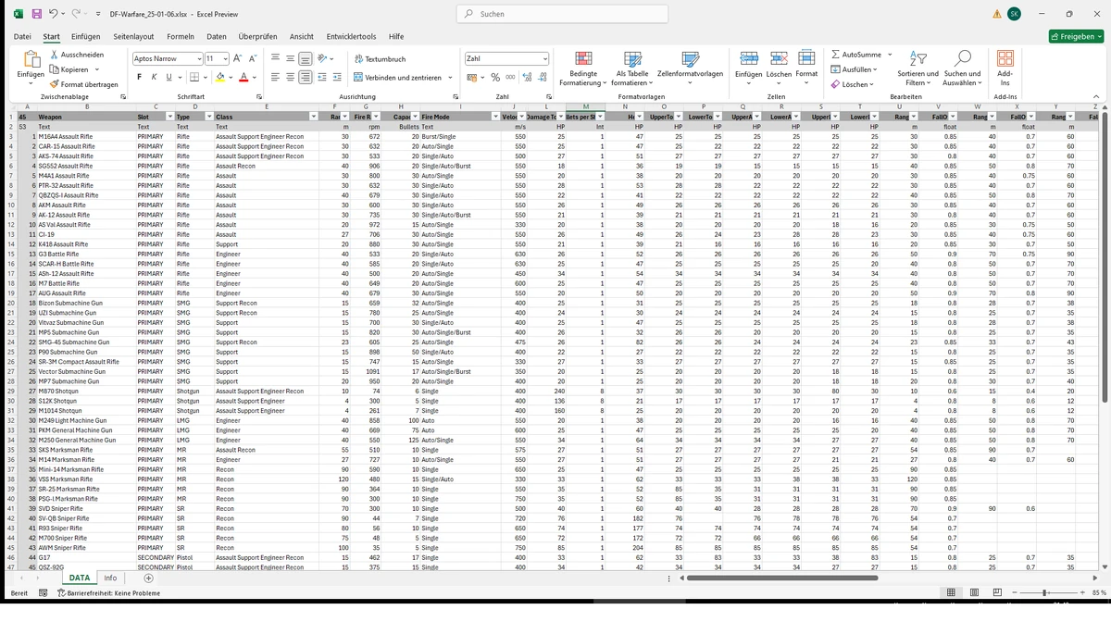Image resolution: width=1111 pixels, height=622 pixels.
Task: Toggle bold formatting
Action: [x=138, y=78]
